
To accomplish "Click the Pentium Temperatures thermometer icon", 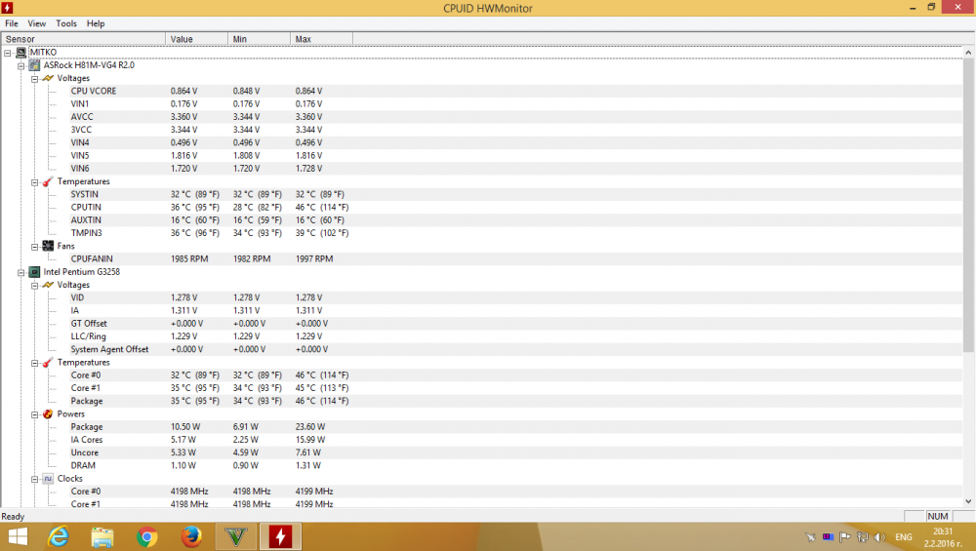I will pos(48,363).
